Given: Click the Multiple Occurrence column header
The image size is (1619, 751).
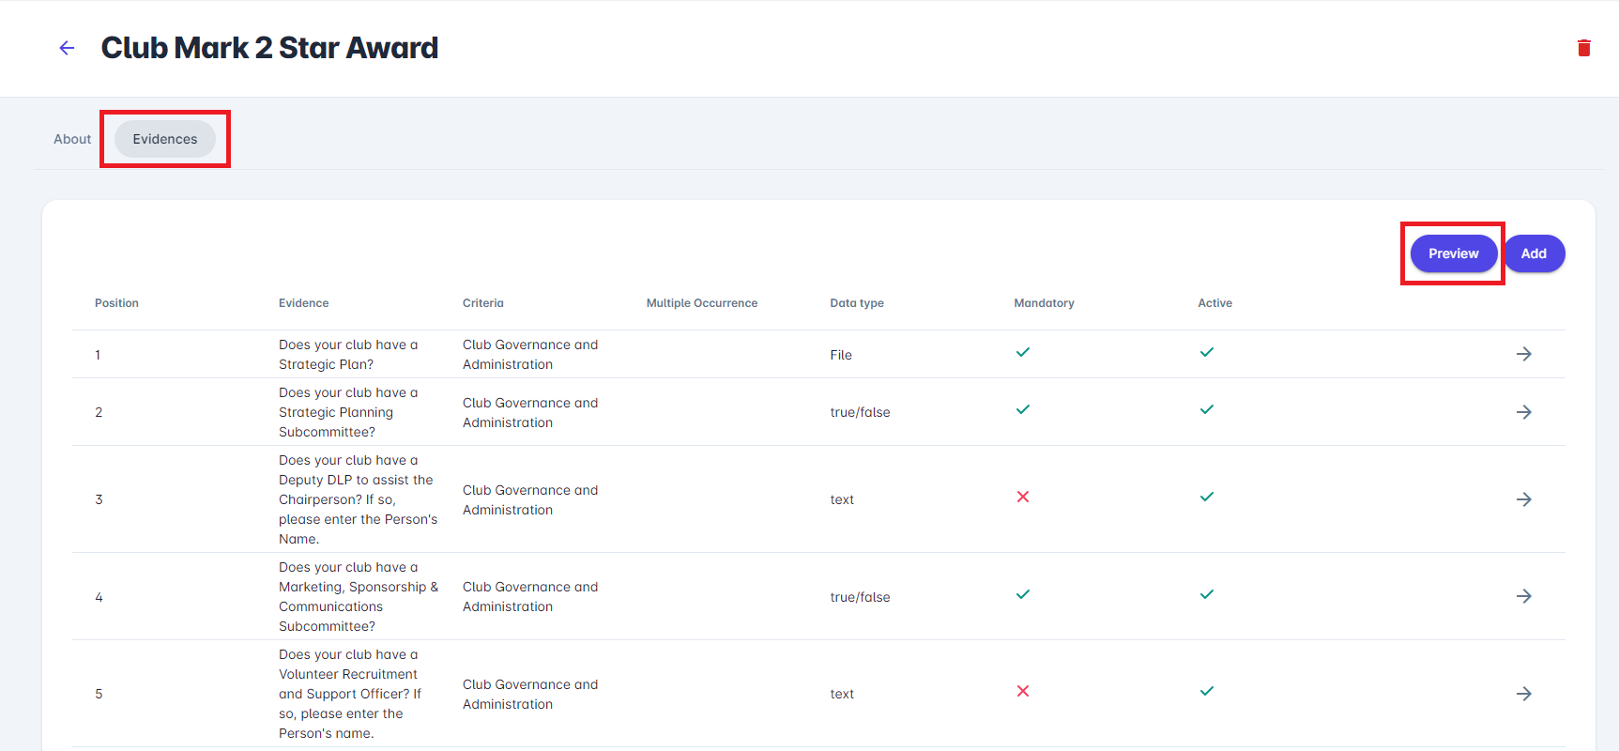Looking at the screenshot, I should click(701, 303).
